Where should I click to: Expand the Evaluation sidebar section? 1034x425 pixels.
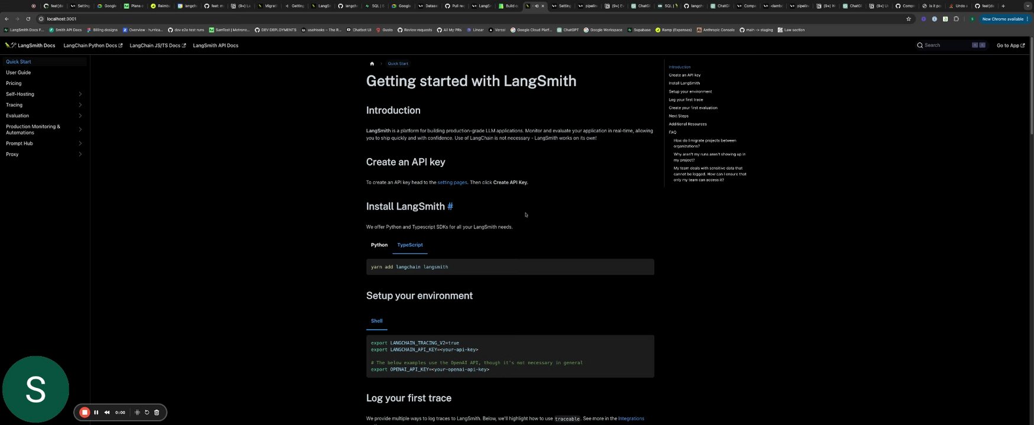pos(80,116)
